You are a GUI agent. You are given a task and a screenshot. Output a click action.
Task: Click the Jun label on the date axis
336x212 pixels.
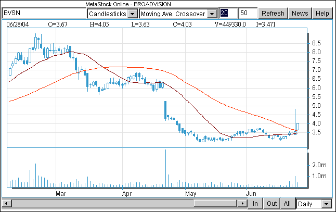pyautogui.click(x=251, y=194)
